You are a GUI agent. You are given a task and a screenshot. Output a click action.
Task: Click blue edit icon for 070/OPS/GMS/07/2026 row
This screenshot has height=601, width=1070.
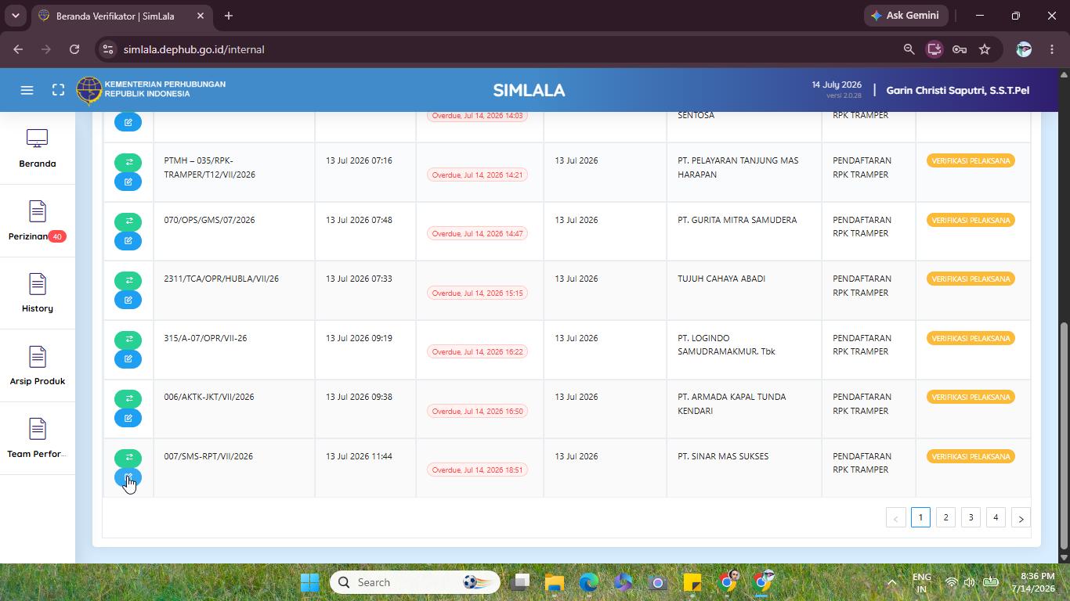coord(128,241)
